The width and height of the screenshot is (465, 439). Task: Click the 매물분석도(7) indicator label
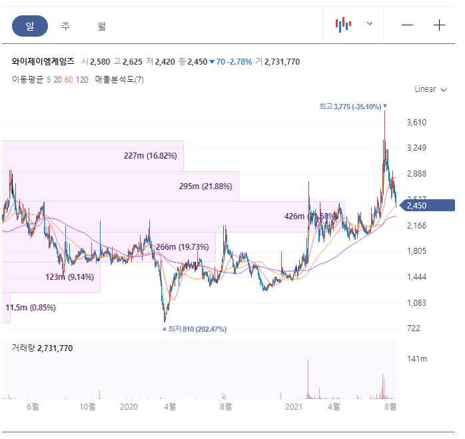click(x=119, y=79)
